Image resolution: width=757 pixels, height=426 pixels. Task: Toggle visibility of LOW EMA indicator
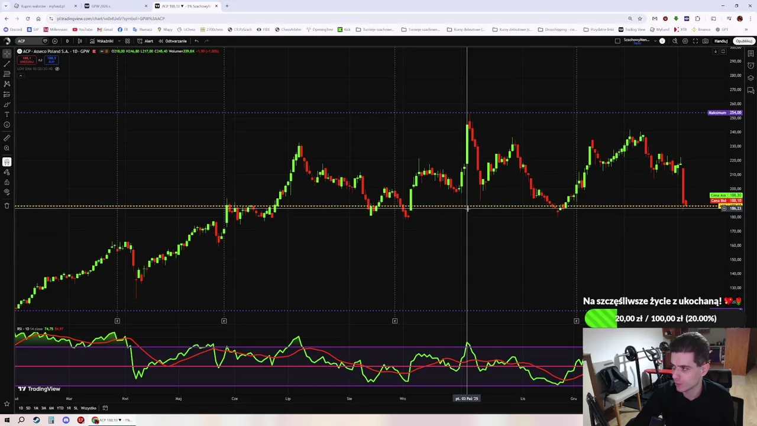57,69
